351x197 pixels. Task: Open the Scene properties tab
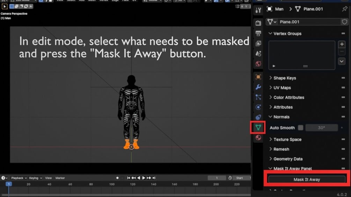click(x=258, y=53)
